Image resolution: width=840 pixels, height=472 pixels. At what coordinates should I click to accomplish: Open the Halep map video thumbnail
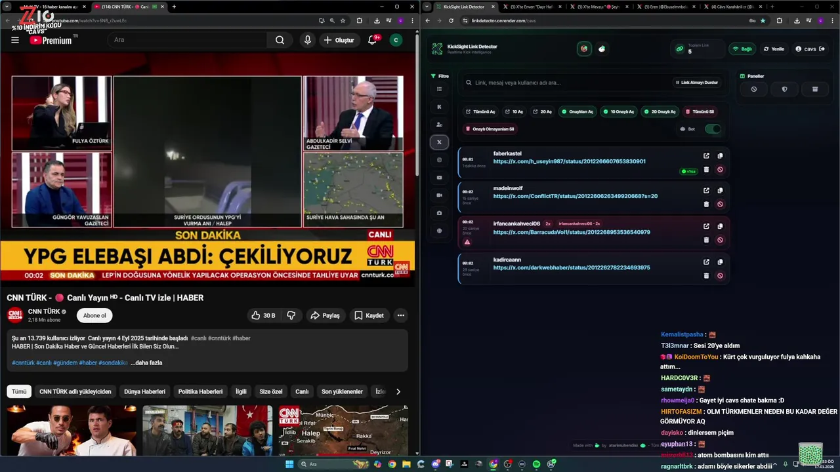point(343,430)
